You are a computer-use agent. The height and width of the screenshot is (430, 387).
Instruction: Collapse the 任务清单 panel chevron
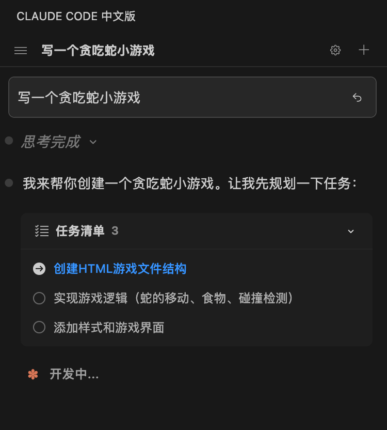[x=351, y=231]
